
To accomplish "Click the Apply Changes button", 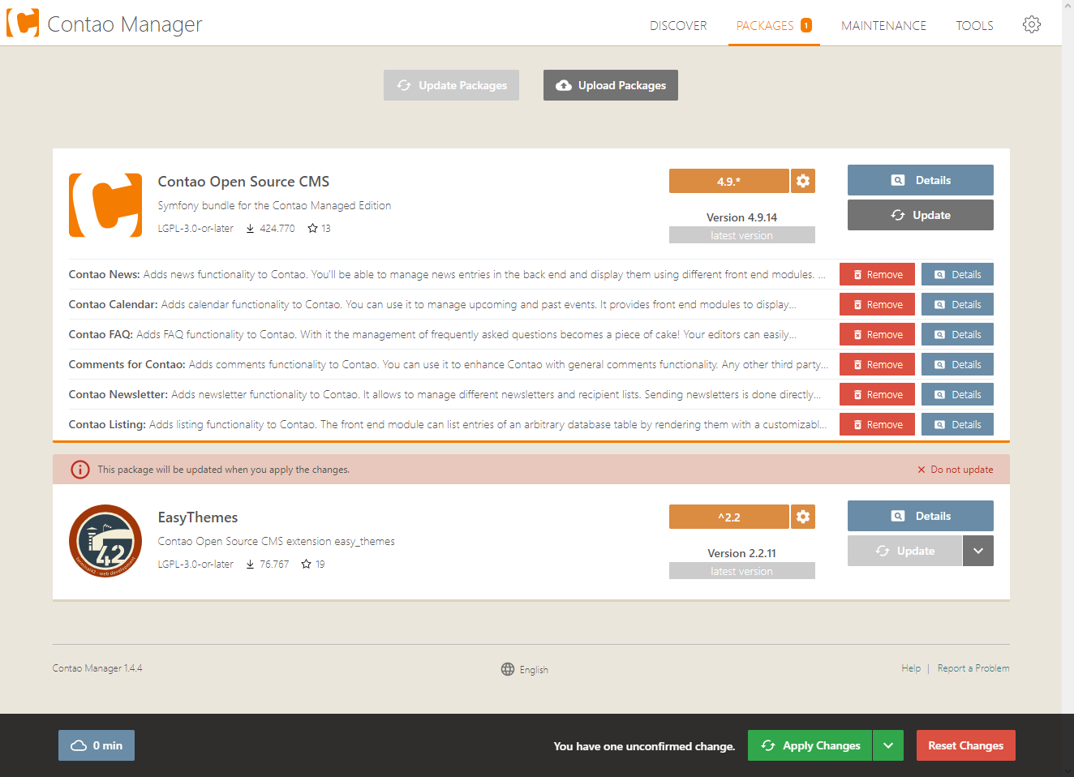I will pos(810,745).
